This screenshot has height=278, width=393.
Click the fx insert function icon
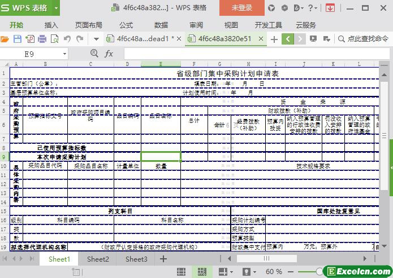109,54
